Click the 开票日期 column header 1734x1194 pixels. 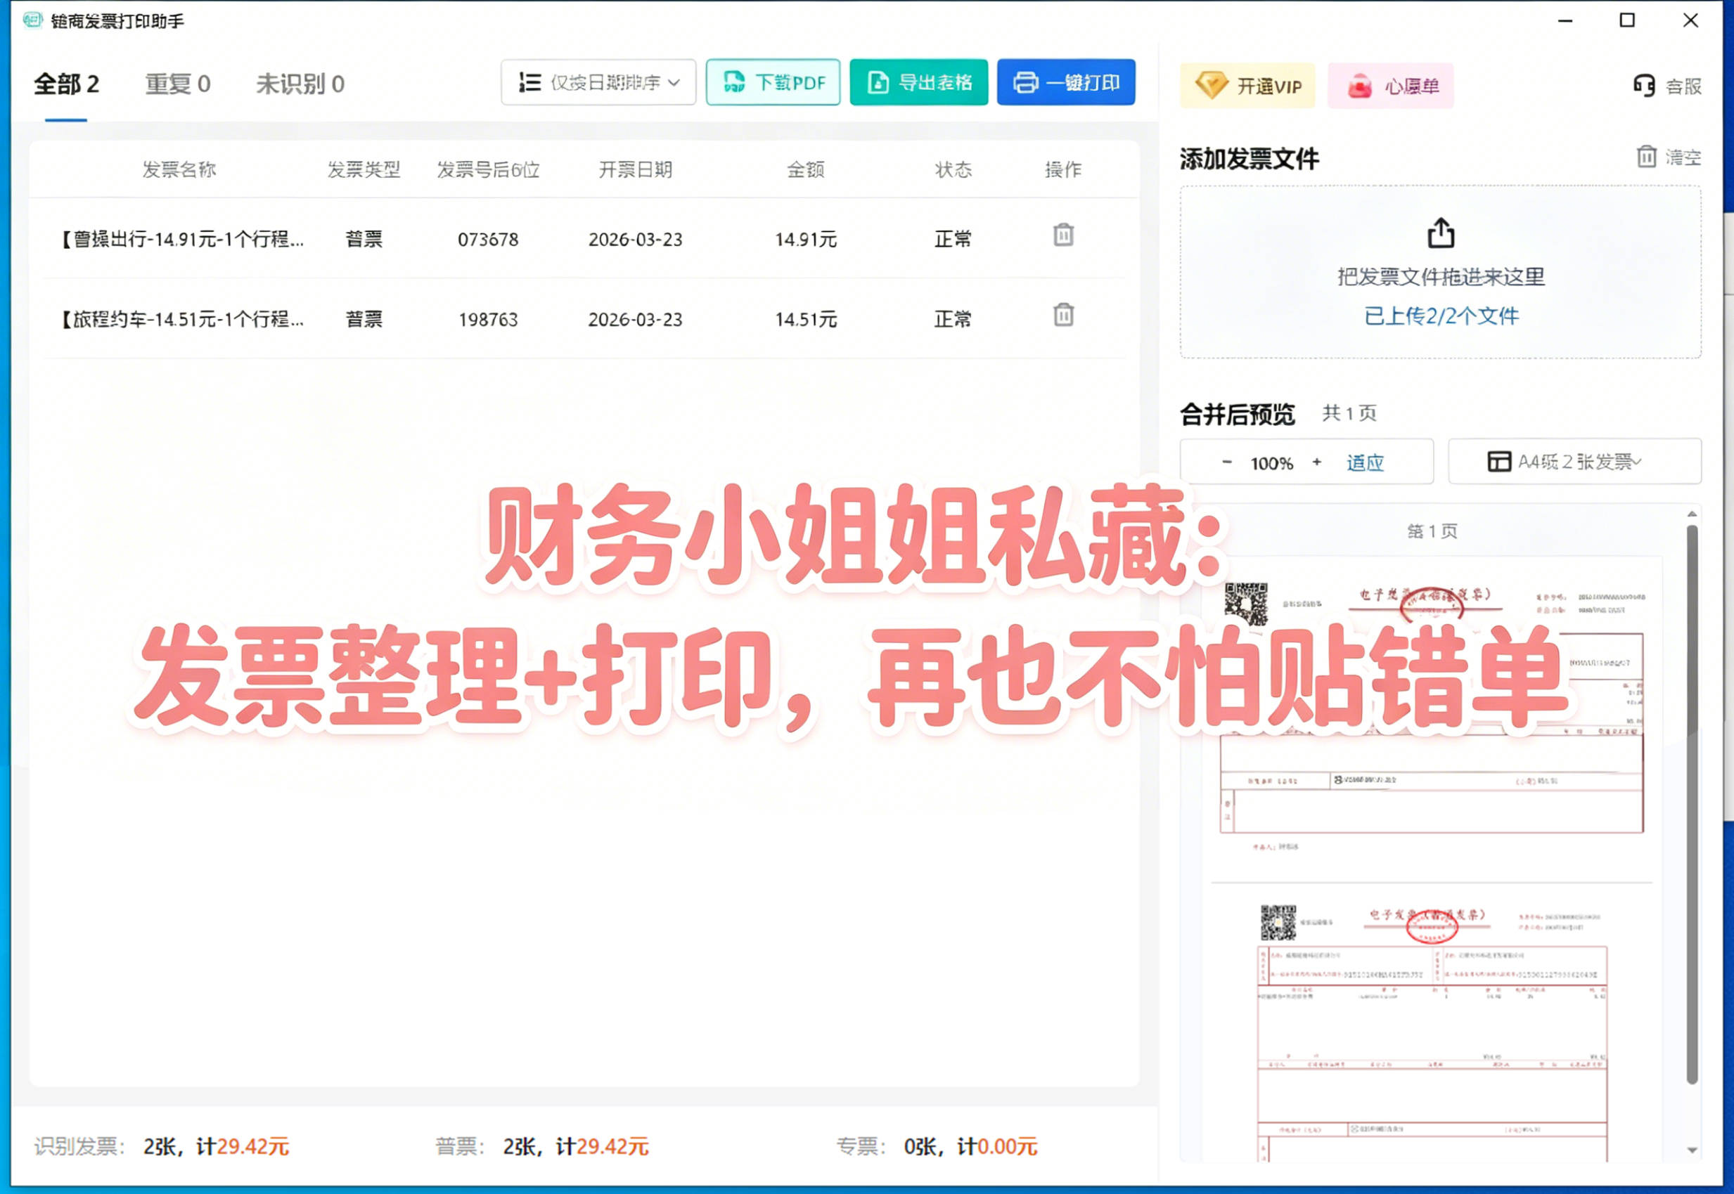[636, 170]
